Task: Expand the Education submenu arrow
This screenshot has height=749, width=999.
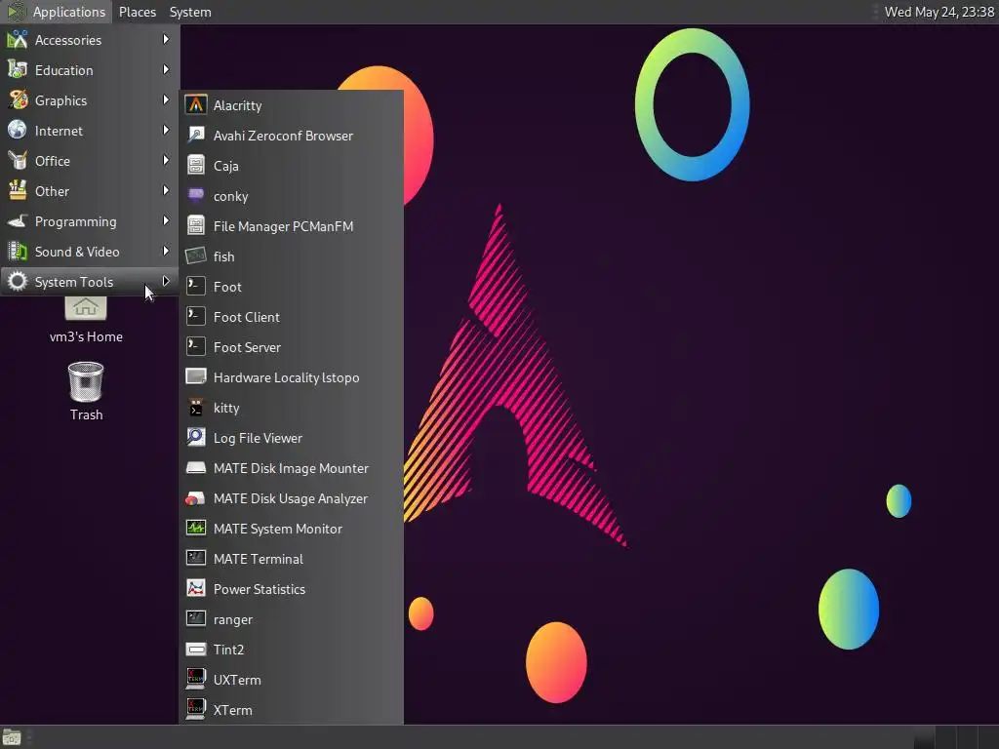Action: click(x=166, y=69)
